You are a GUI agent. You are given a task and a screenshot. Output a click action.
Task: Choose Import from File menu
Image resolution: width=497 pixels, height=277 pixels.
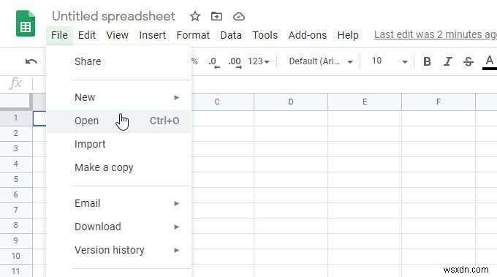pyautogui.click(x=119, y=144)
